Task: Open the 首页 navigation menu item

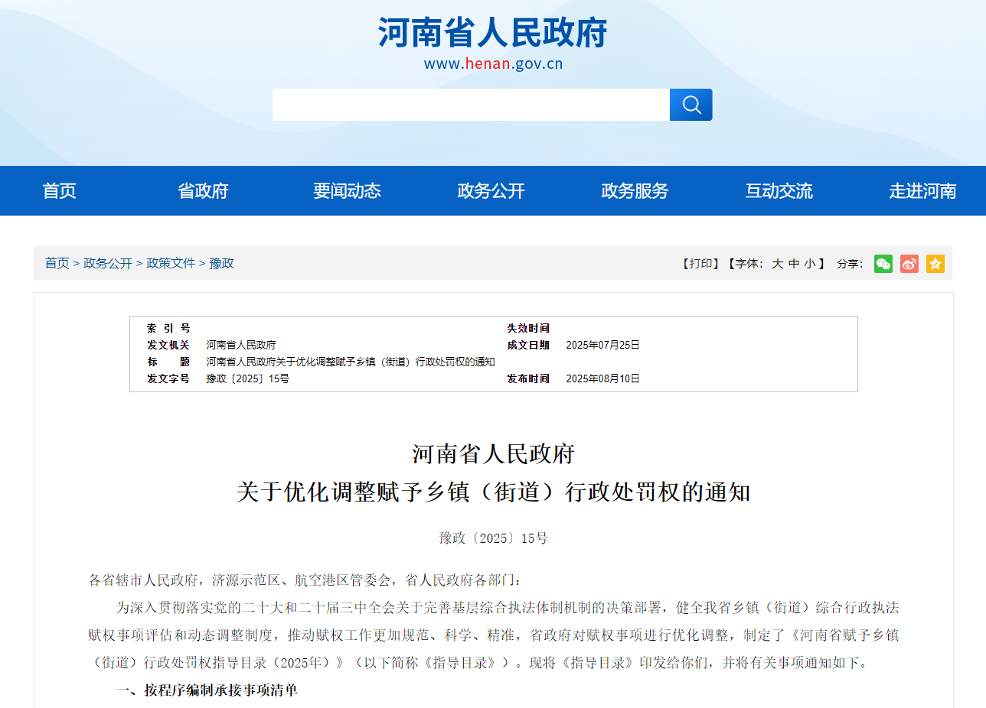Action: (x=60, y=191)
